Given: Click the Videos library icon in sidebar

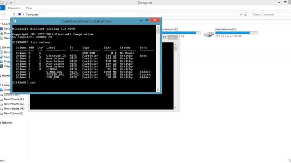Looking at the screenshot, I should point(1,66).
